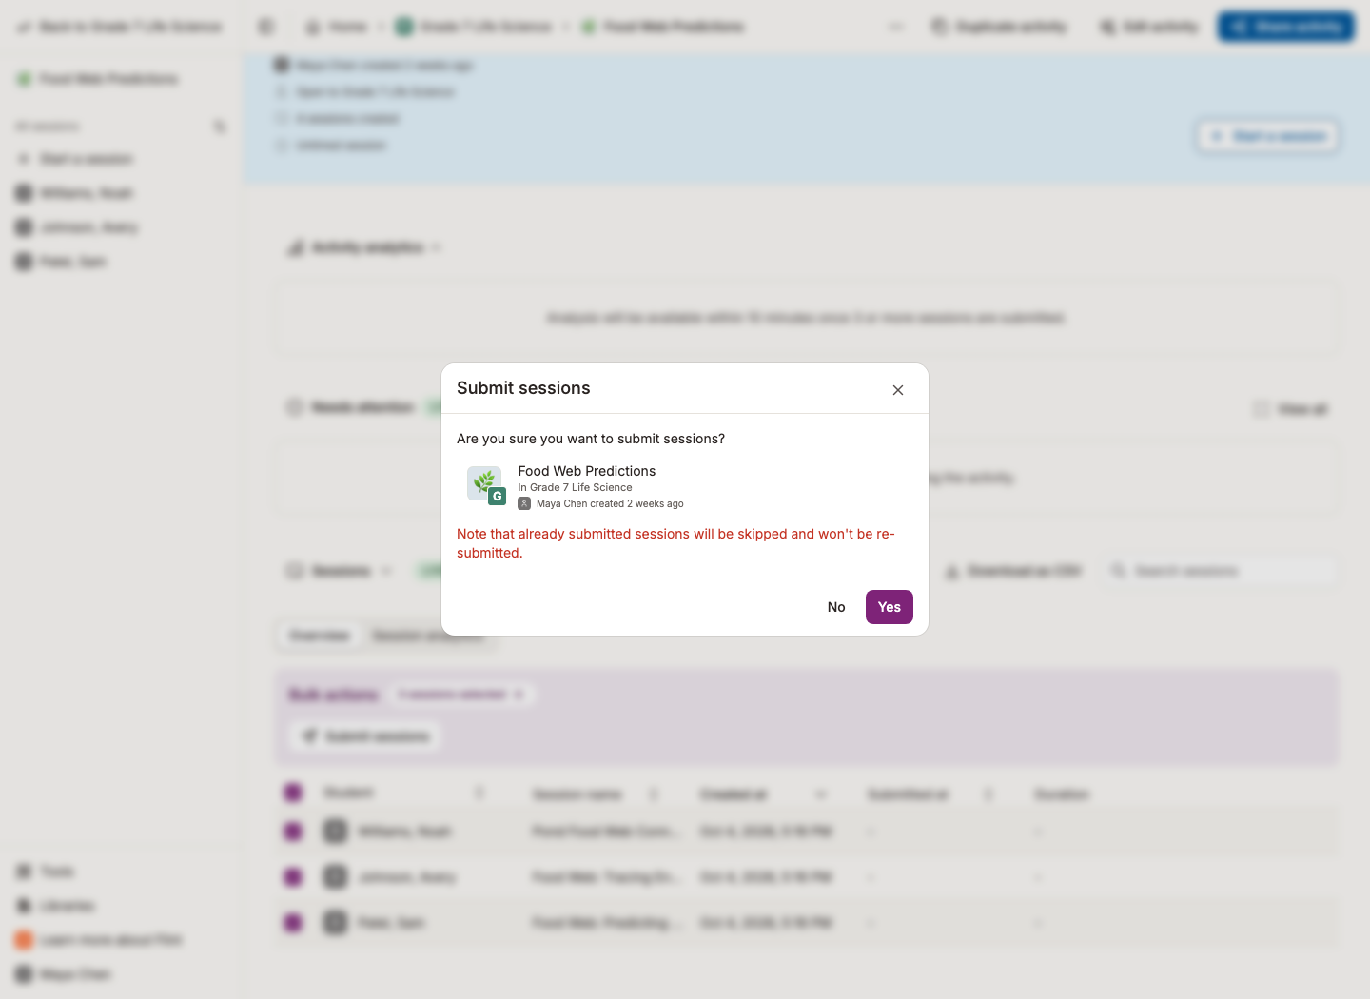Close the Submit sessions dialog
The height and width of the screenshot is (999, 1370).
(x=898, y=390)
